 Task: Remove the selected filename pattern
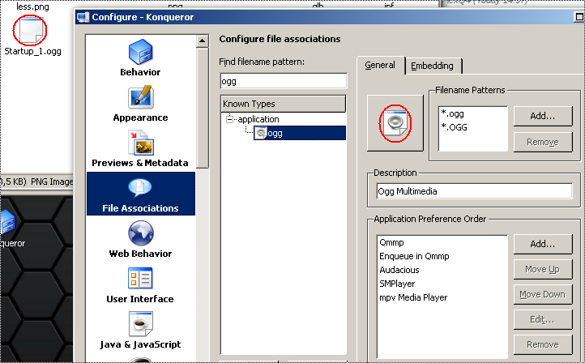(542, 142)
